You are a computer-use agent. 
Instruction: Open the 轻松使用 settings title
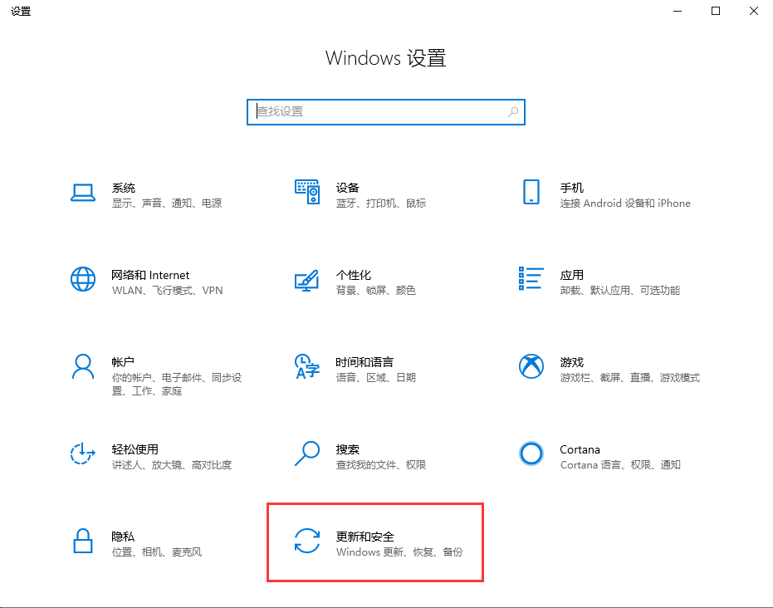(135, 449)
